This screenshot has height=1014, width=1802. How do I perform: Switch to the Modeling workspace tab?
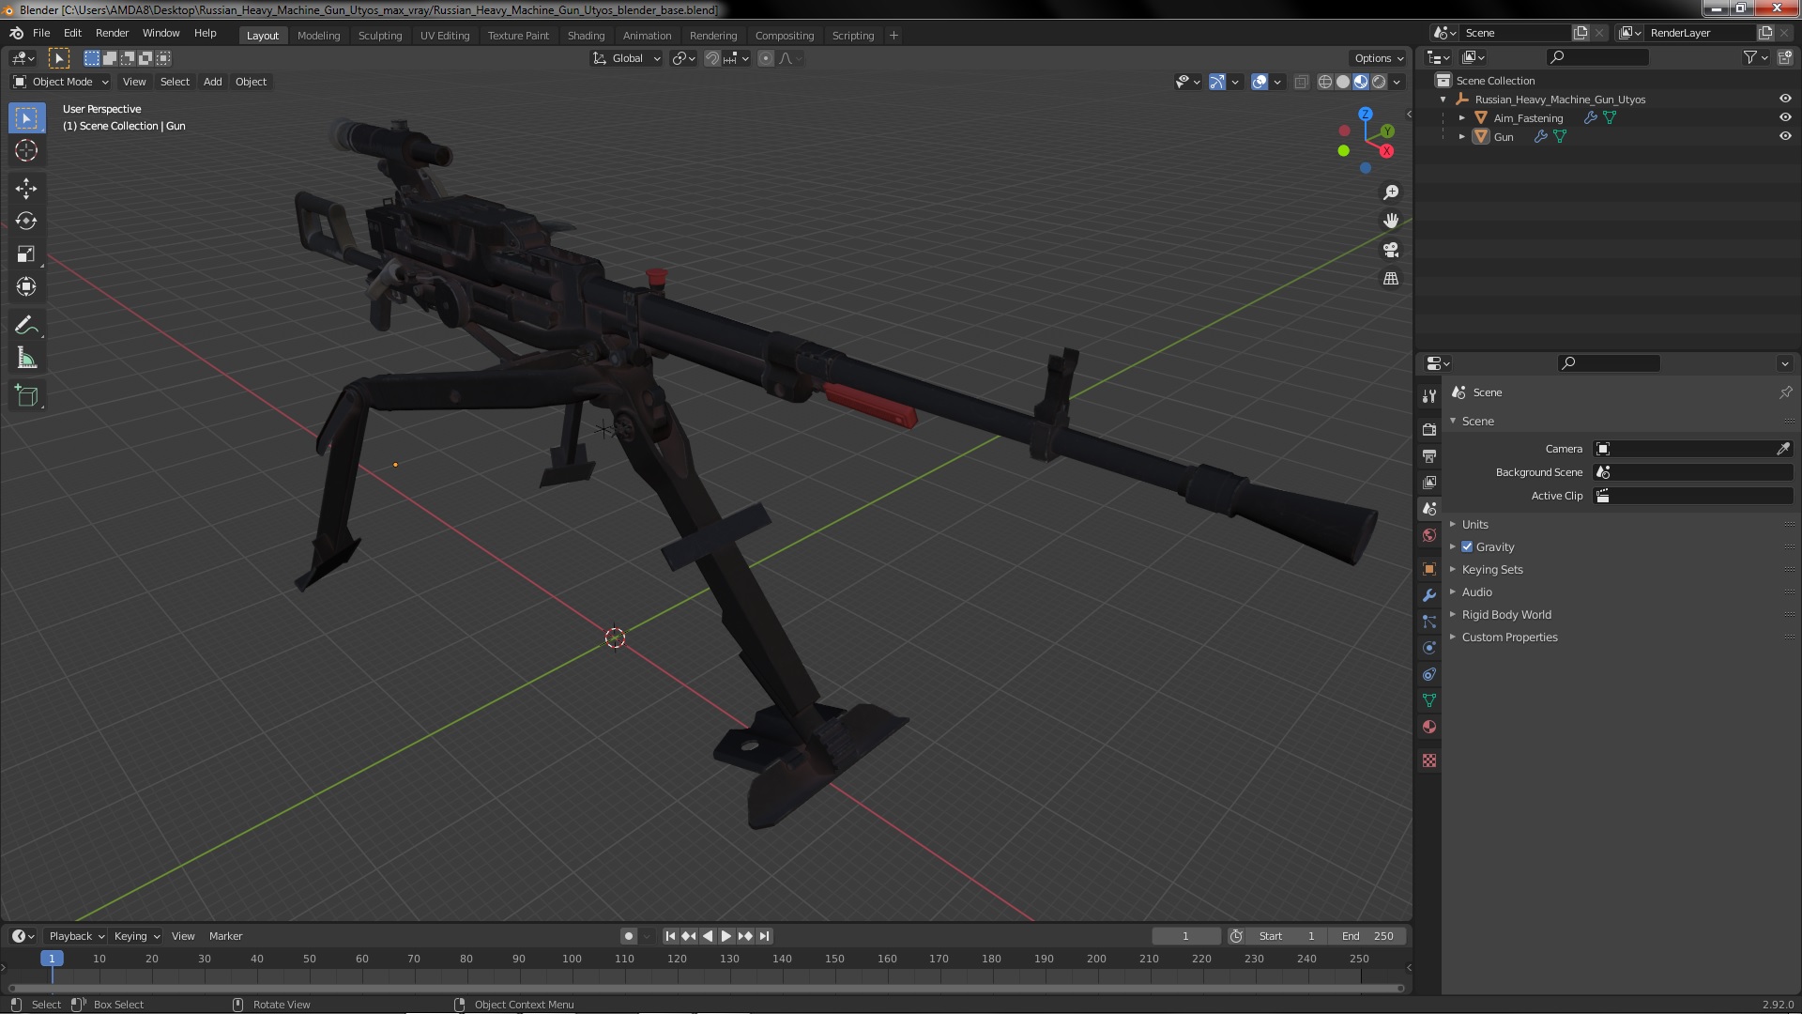[x=318, y=35]
